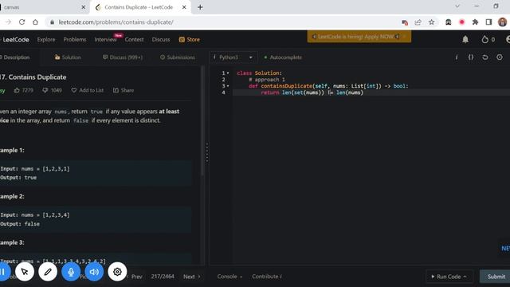Open the streak flame counter
This screenshot has width=510, height=287.
pos(488,39)
